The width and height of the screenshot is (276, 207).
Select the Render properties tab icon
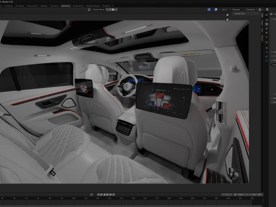pyautogui.click(x=267, y=20)
